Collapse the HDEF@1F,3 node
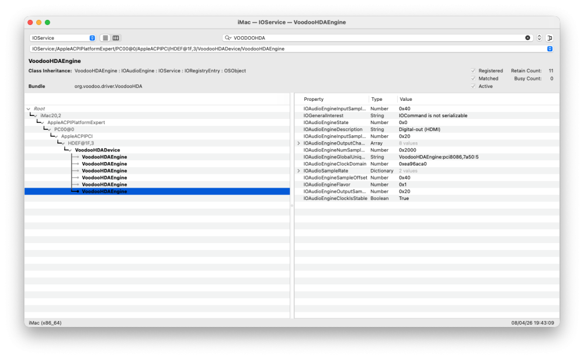Image resolution: width=584 pixels, height=359 pixels. tap(63, 143)
